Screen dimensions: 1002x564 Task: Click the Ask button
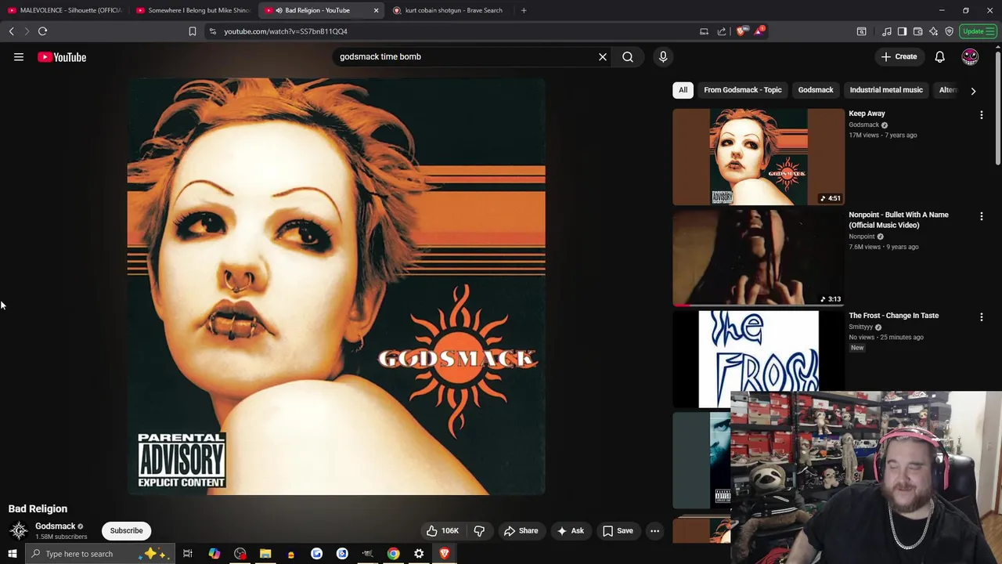(570, 530)
